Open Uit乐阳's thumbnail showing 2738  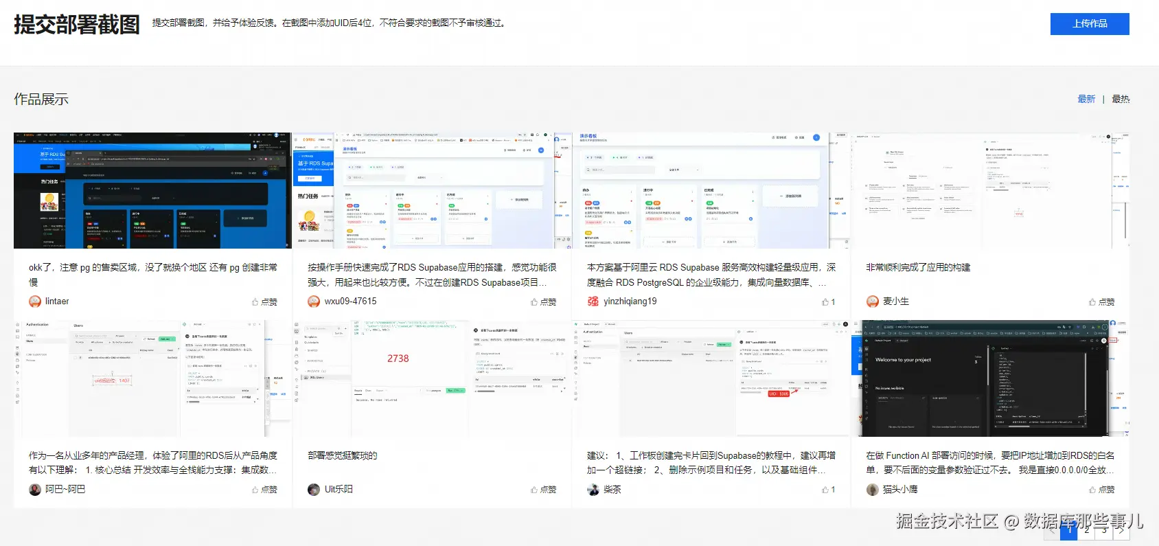pyautogui.click(x=432, y=378)
